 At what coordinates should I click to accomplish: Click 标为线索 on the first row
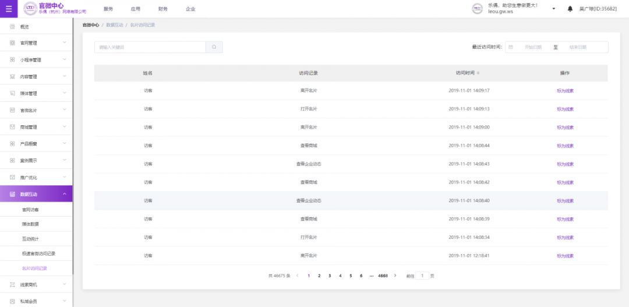[565, 91]
